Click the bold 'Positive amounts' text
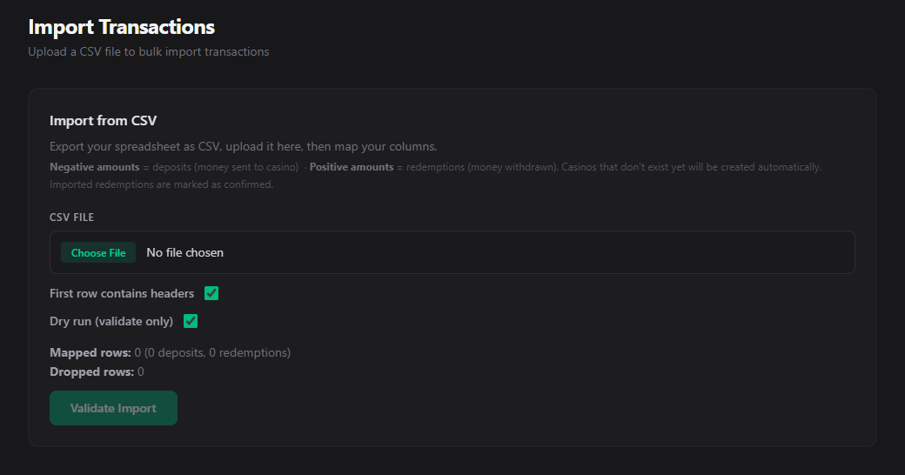905x475 pixels. (352, 166)
